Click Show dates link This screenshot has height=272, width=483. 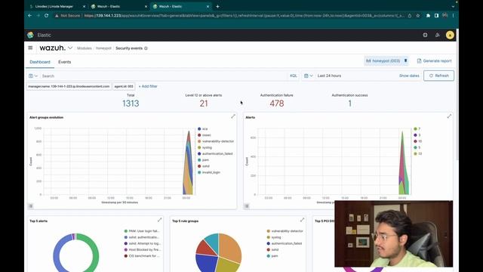click(409, 76)
